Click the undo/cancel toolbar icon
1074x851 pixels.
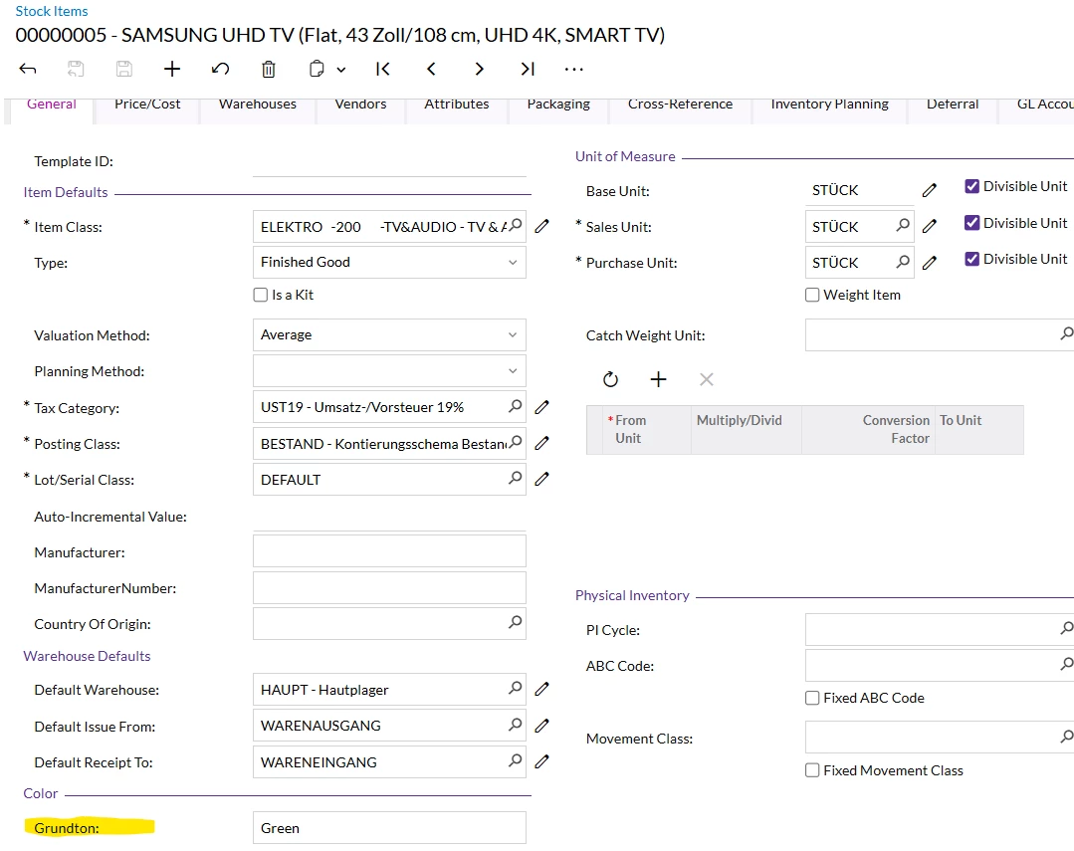(x=220, y=70)
